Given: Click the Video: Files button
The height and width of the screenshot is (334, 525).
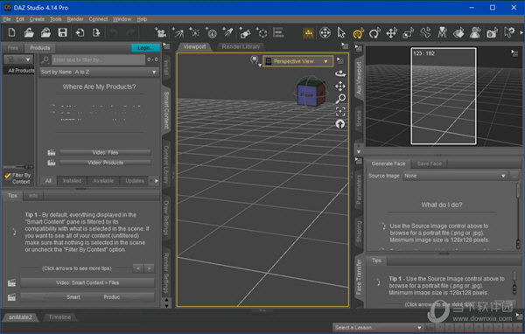Looking at the screenshot, I should click(105, 152).
